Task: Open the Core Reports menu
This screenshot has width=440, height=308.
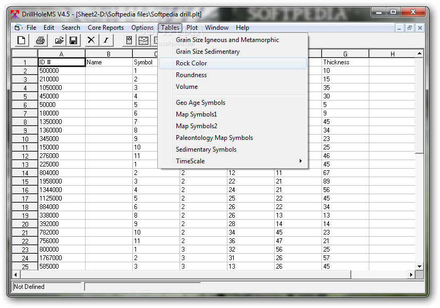Action: click(x=106, y=28)
